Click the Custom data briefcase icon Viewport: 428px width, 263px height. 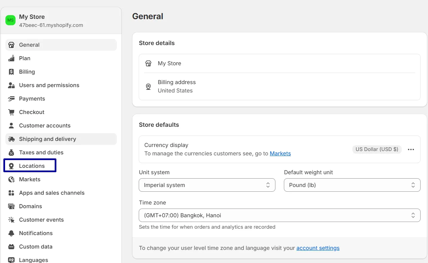click(11, 247)
